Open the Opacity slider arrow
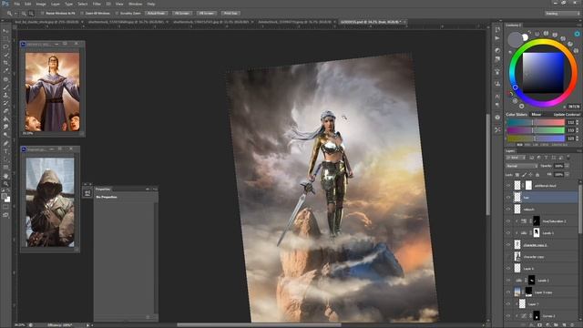The image size is (583, 328). tap(568, 166)
